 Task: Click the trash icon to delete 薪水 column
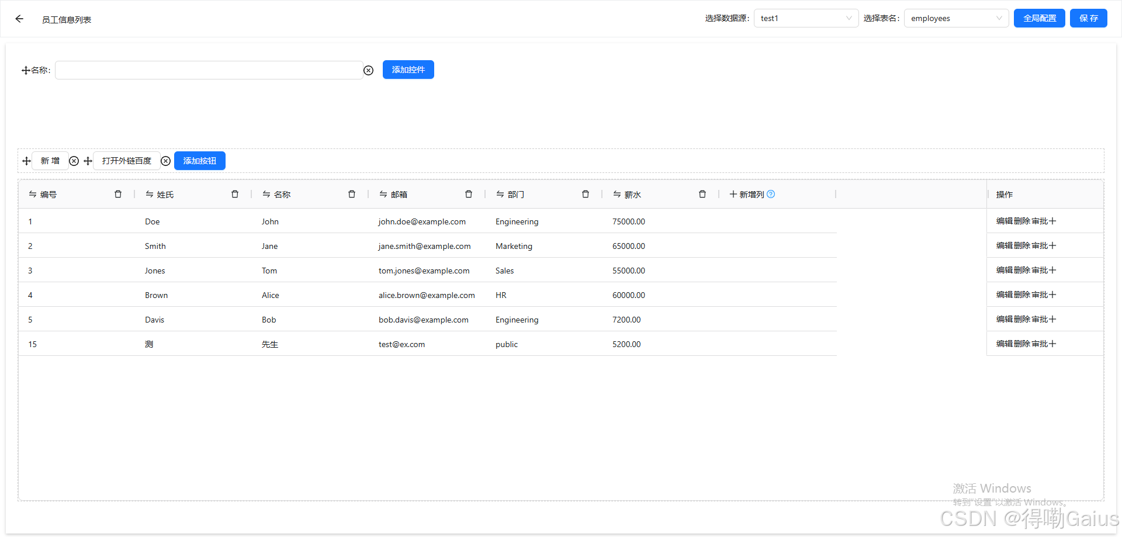tap(702, 194)
